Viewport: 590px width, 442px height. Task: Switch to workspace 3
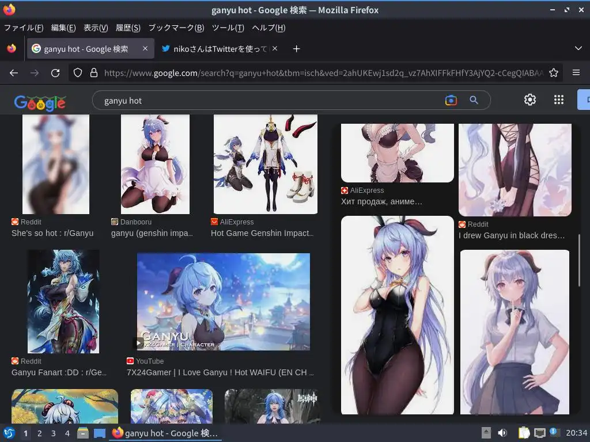pyautogui.click(x=54, y=433)
